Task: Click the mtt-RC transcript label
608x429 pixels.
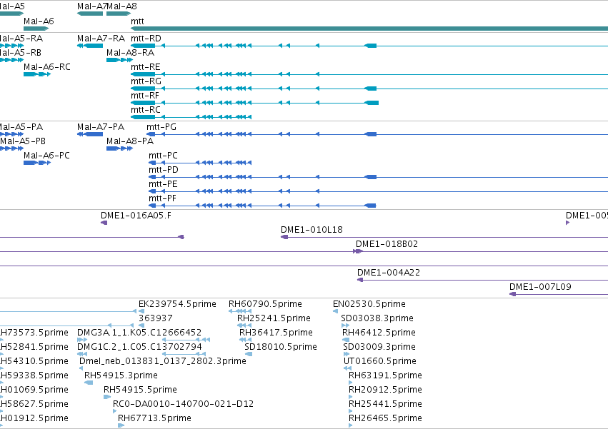Action: click(x=146, y=110)
